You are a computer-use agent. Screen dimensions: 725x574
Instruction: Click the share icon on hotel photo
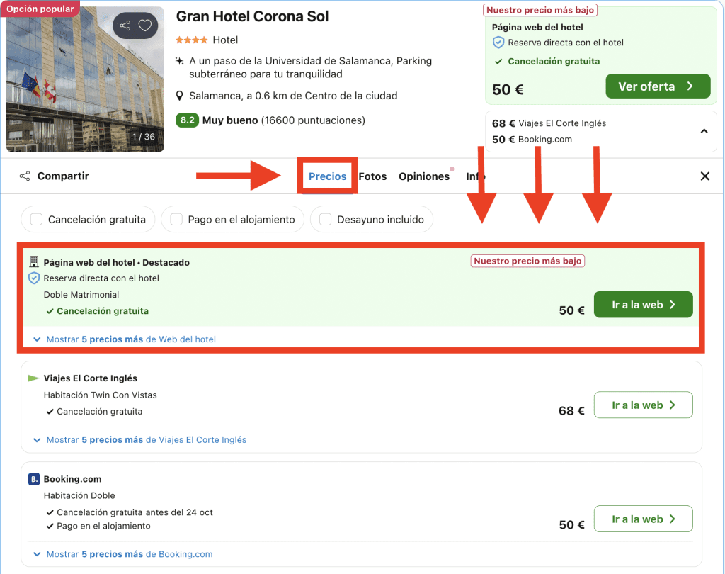point(125,26)
